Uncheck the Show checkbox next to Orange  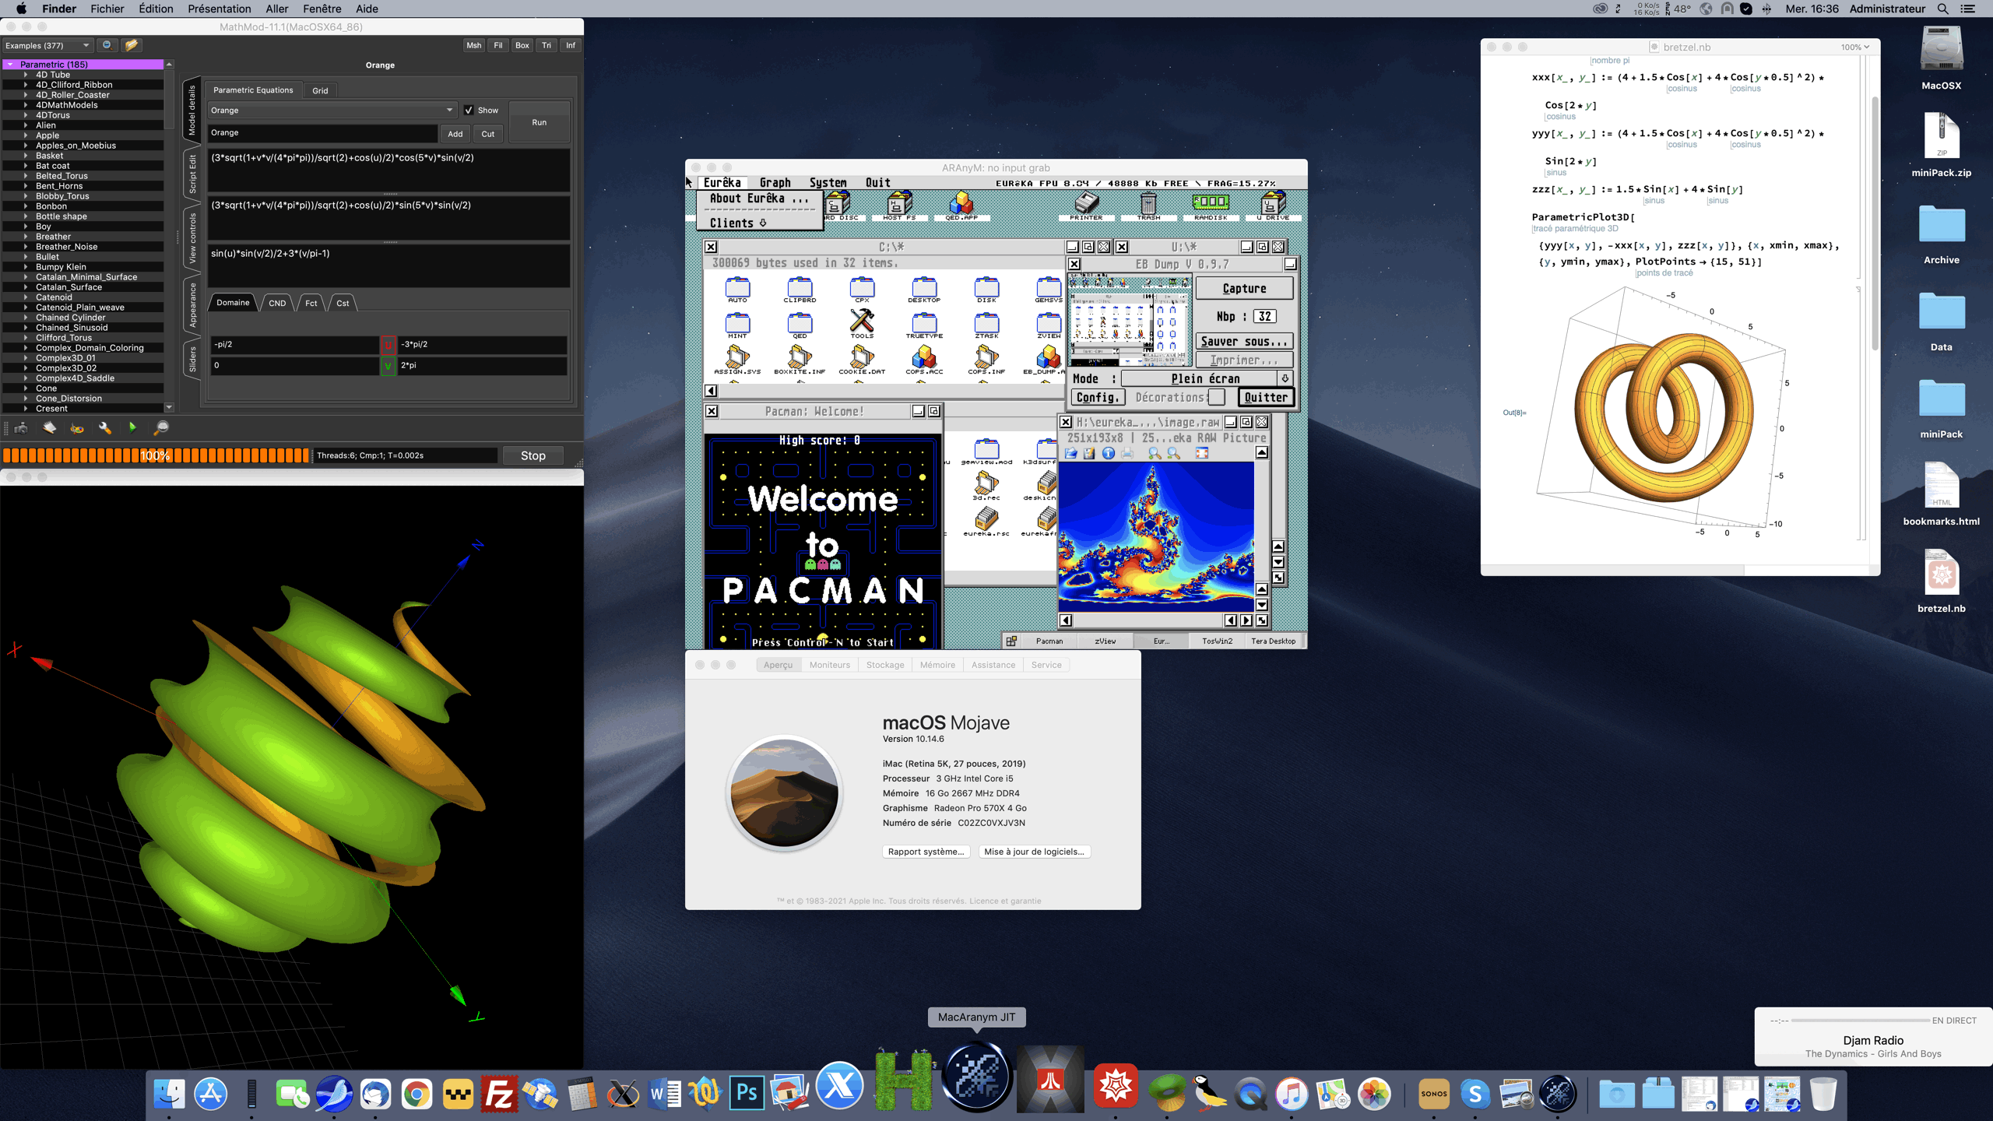469,110
